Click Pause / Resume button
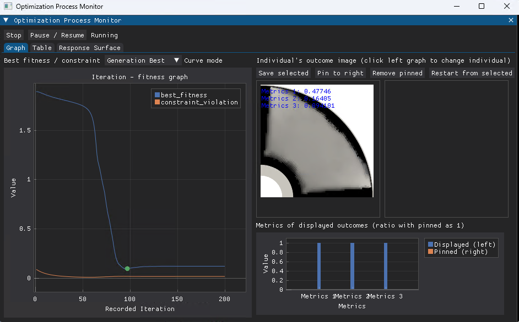519x322 pixels. tap(57, 35)
